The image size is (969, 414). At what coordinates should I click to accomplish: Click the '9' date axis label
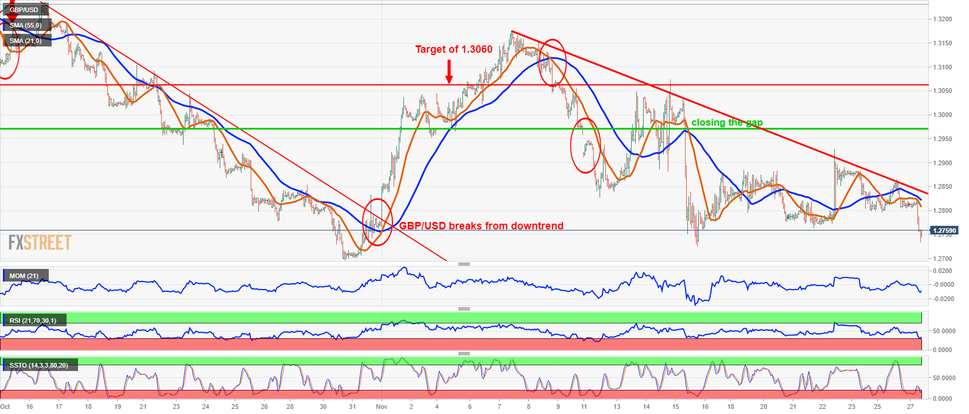pyautogui.click(x=558, y=407)
